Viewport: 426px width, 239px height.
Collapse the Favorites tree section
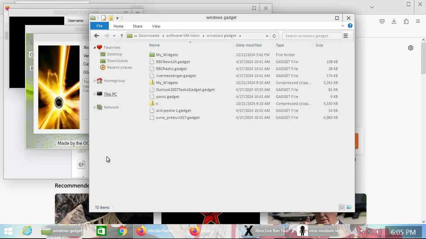click(95, 47)
